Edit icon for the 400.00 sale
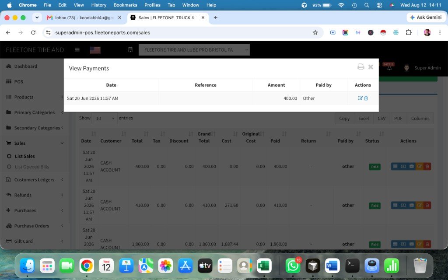448x280 pixels. tap(419, 166)
